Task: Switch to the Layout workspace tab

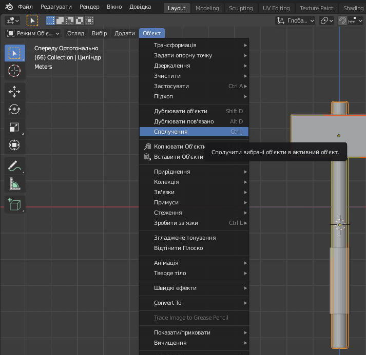Action: click(x=177, y=8)
